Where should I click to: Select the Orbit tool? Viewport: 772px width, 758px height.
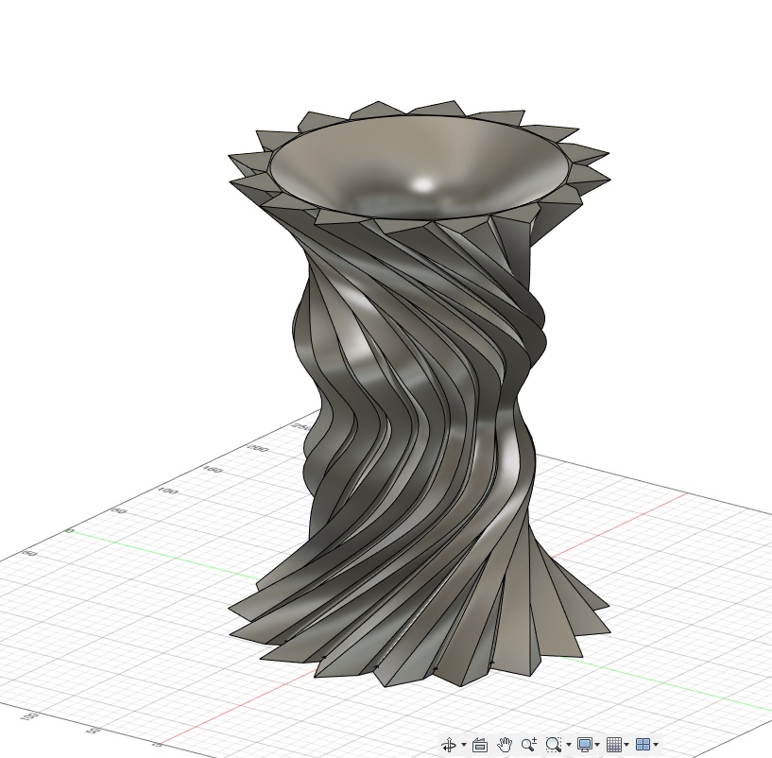point(451,744)
